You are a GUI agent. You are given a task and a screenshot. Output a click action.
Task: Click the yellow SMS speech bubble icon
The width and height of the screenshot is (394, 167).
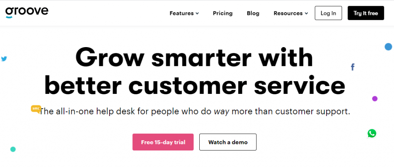point(36,109)
